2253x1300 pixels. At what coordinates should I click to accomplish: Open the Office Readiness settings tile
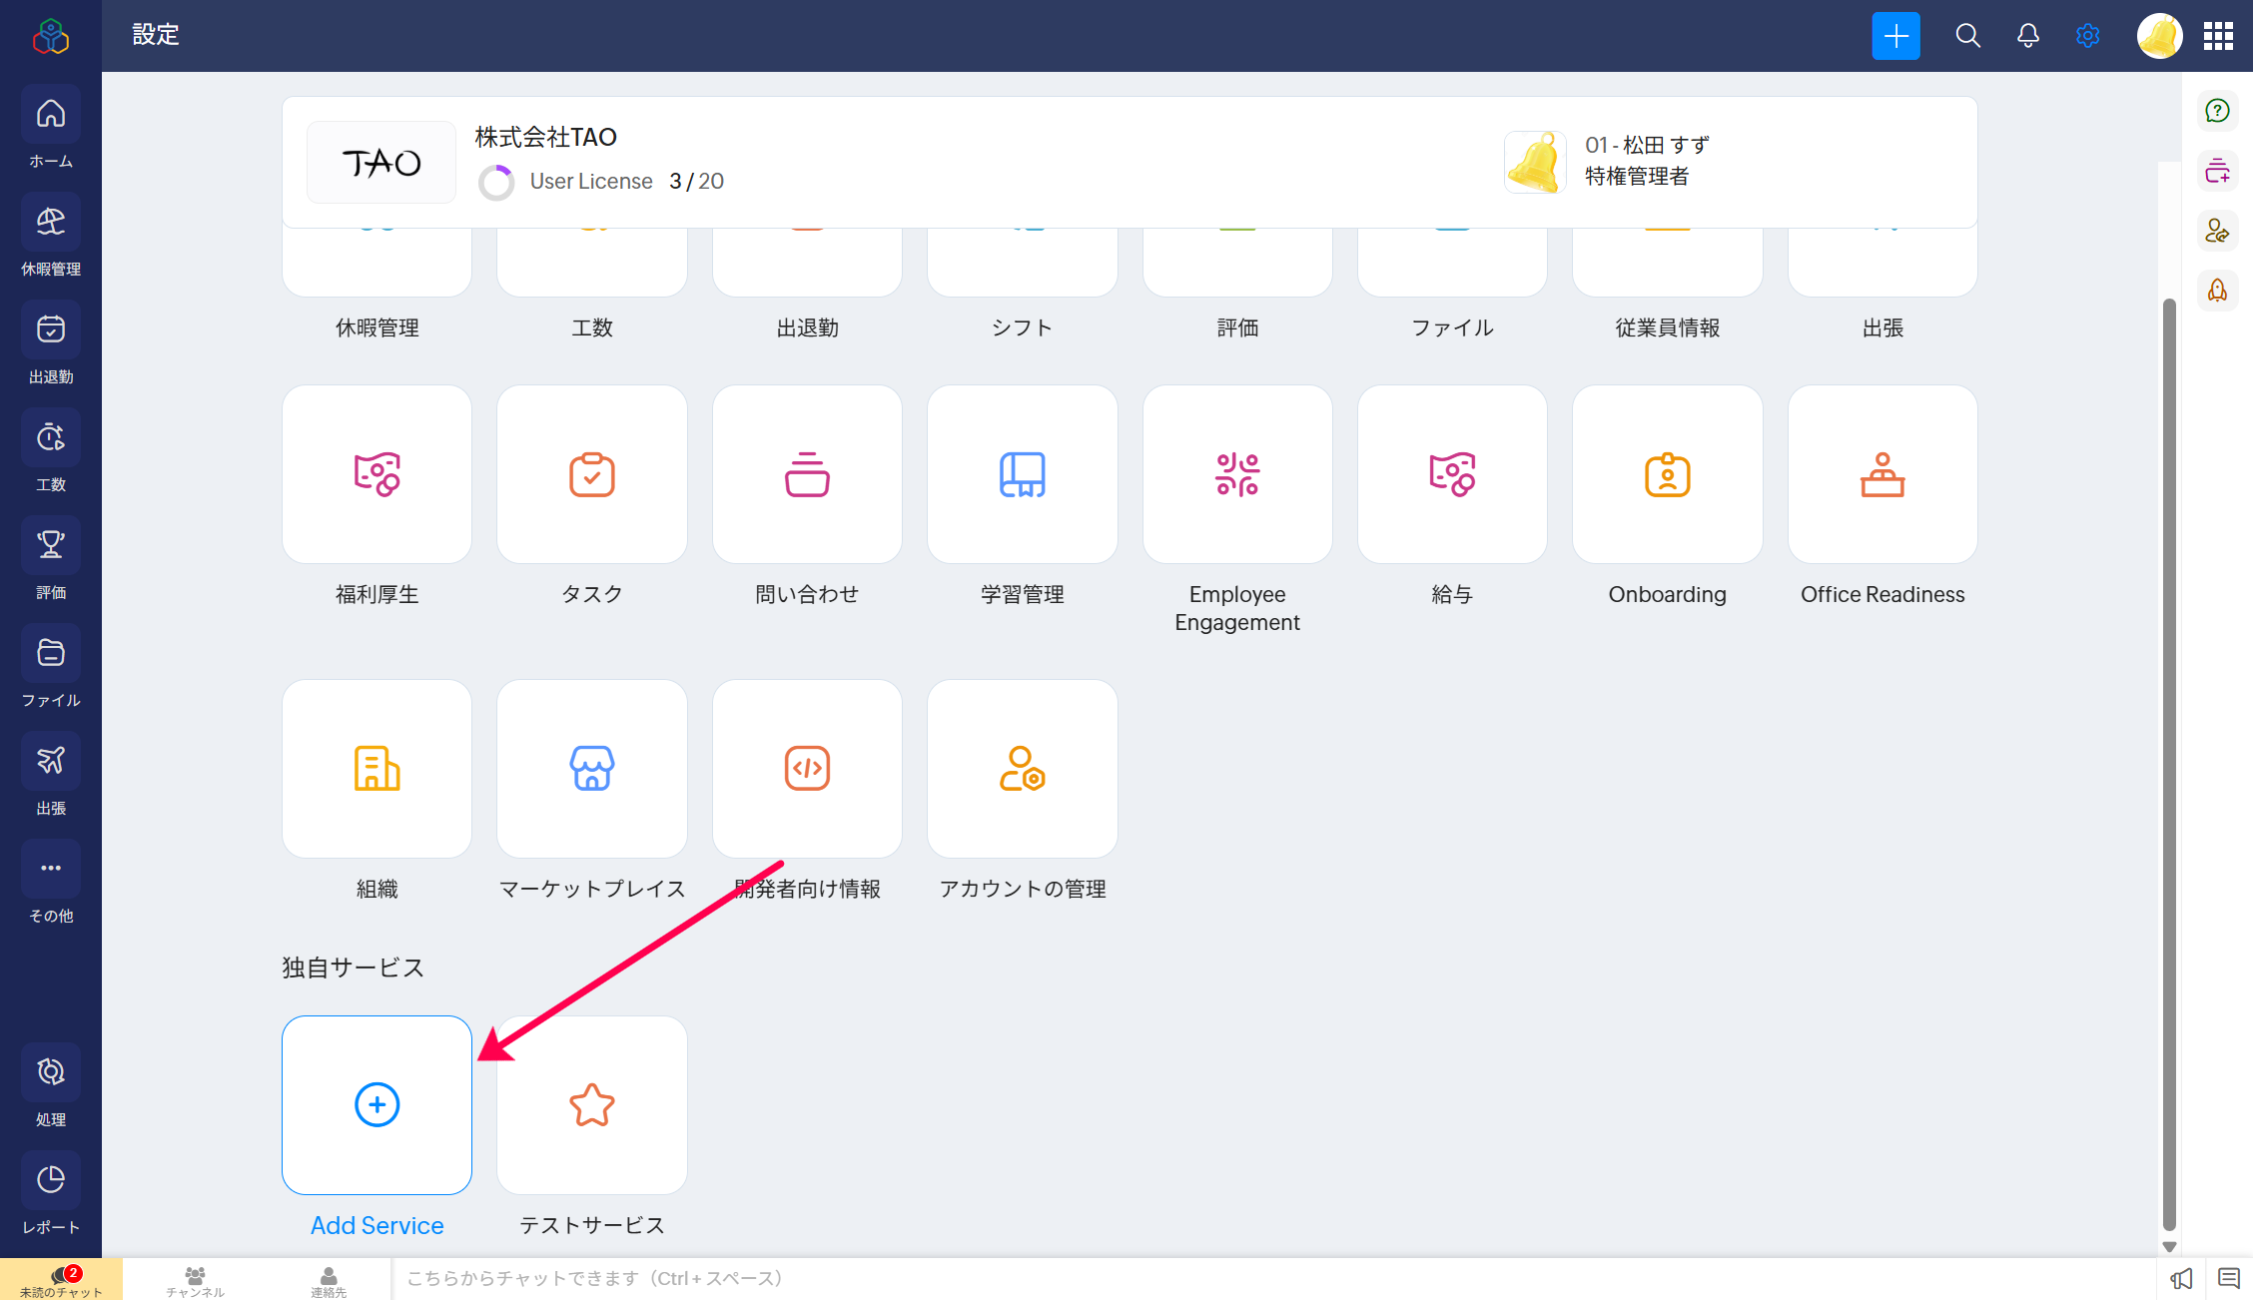click(x=1881, y=475)
